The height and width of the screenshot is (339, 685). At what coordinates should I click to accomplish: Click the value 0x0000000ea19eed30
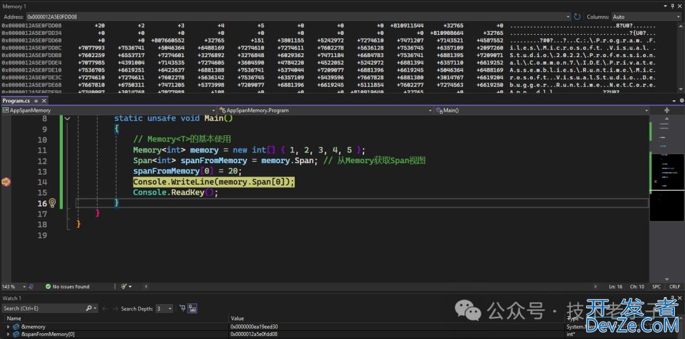[254, 327]
